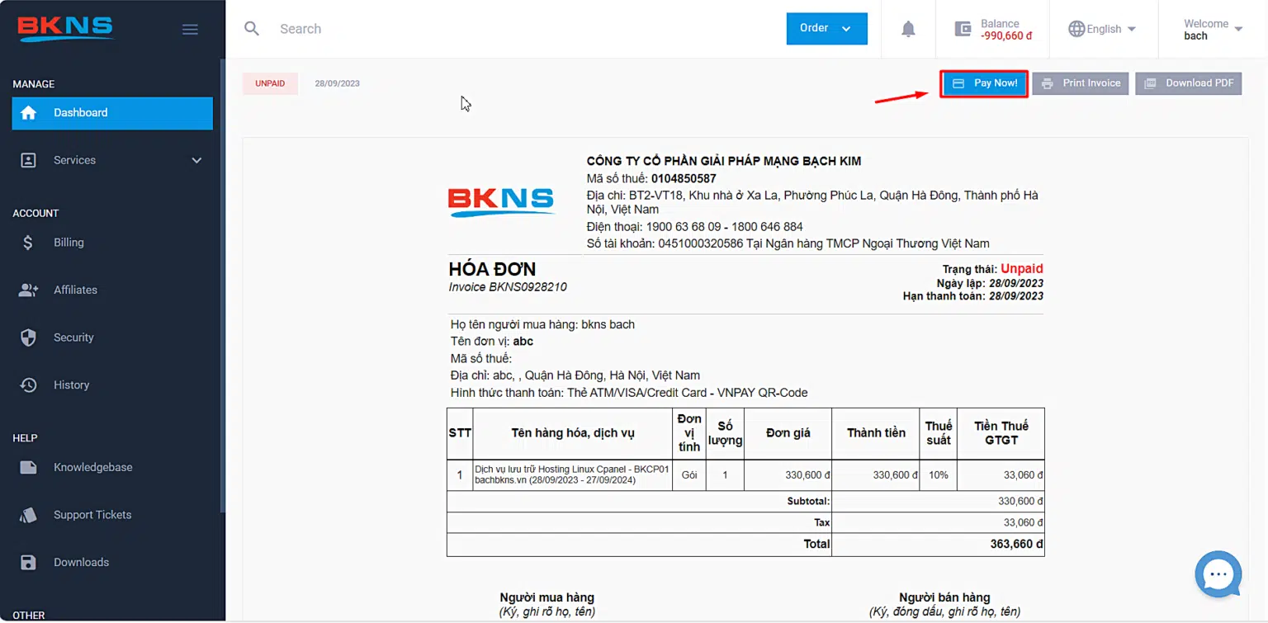This screenshot has height=623, width=1268.
Task: Click the globe language icon
Action: pyautogui.click(x=1076, y=29)
